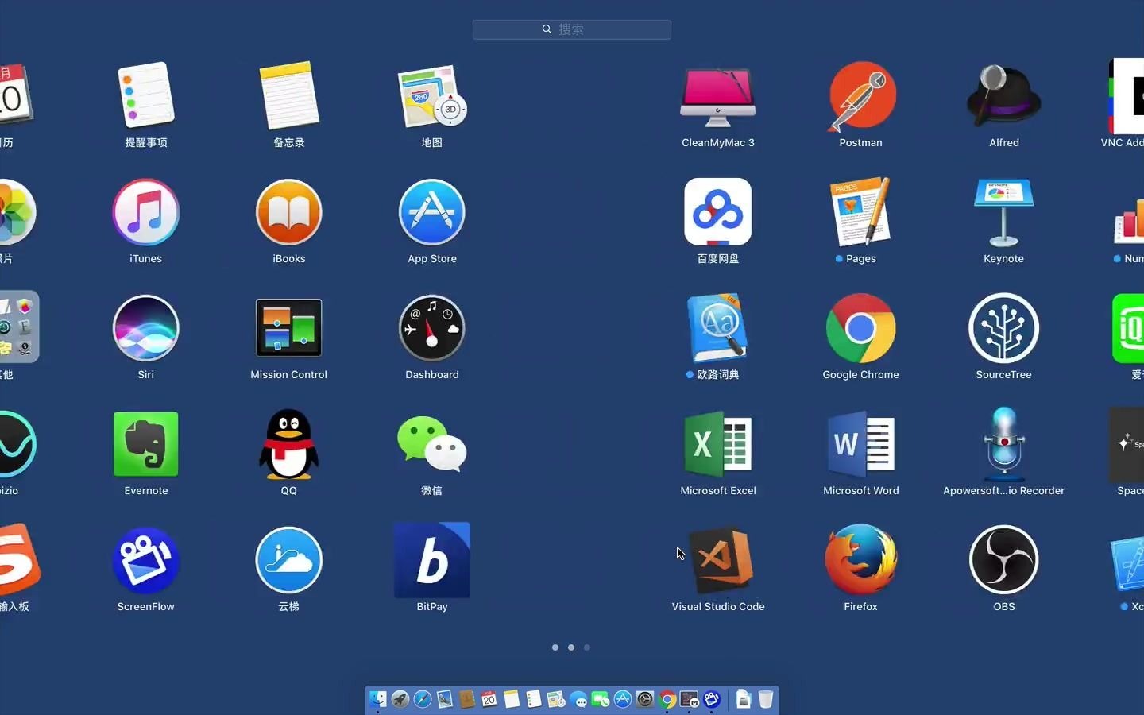Viewport: 1144px width, 715px height.
Task: Open Safari from the Dock
Action: tap(423, 698)
